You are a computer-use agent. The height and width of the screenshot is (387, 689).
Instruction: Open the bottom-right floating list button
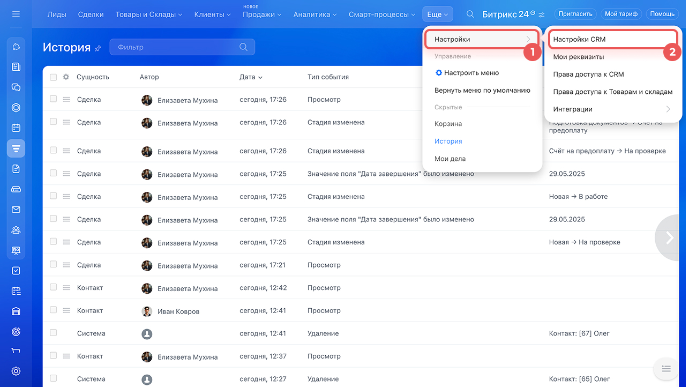666,369
